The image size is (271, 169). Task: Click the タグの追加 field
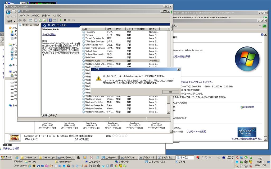pos(84,139)
